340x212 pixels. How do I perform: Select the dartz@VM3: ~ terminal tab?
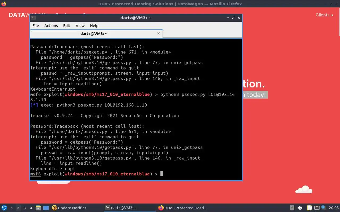coord(96,34)
